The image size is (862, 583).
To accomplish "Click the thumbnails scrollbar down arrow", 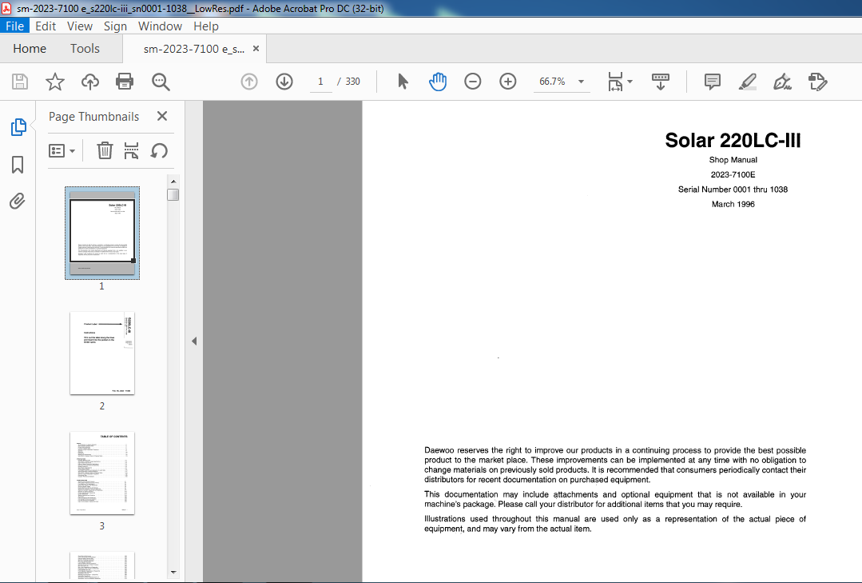I will pyautogui.click(x=173, y=573).
